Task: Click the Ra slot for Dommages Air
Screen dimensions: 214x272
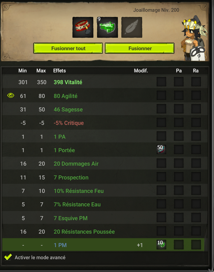Action: pyautogui.click(x=196, y=163)
